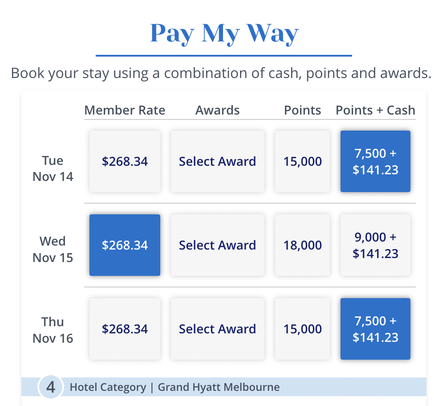Select Member Rate $268.34 for Thu Nov 16

[x=125, y=329]
